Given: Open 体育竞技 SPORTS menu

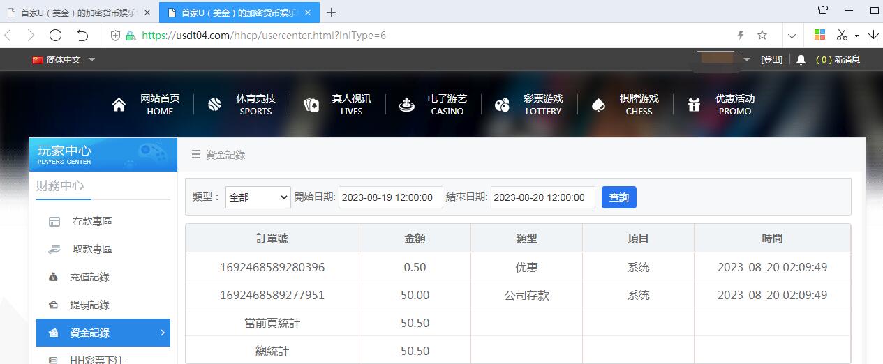Looking at the screenshot, I should coord(255,105).
